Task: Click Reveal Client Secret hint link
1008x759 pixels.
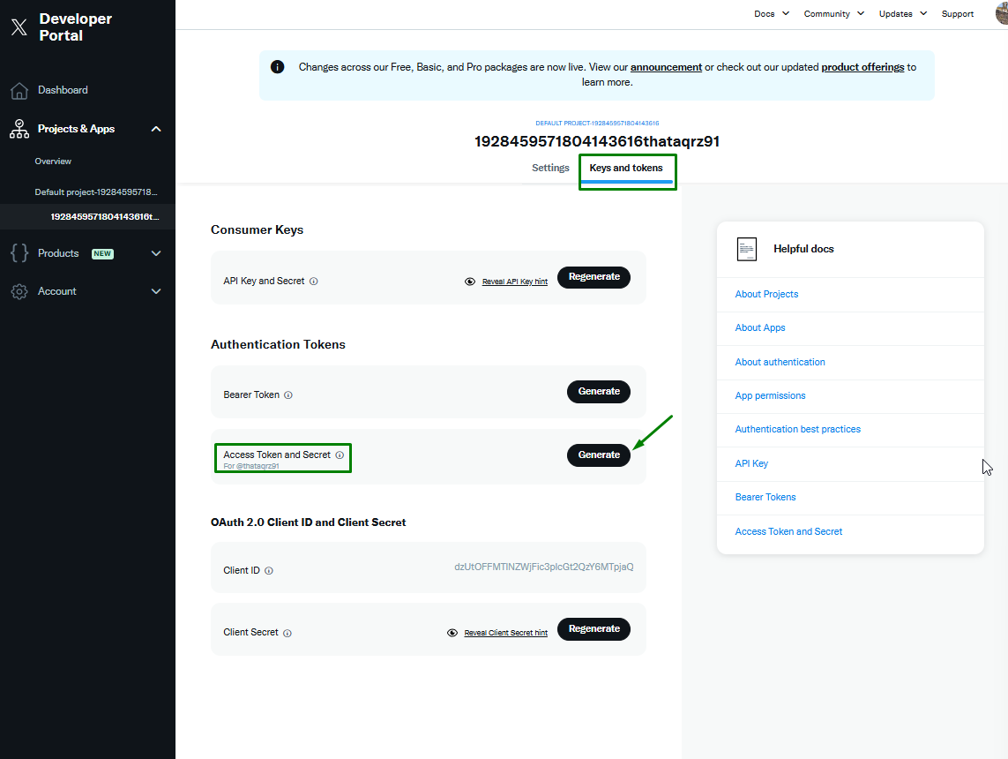Action: point(506,633)
